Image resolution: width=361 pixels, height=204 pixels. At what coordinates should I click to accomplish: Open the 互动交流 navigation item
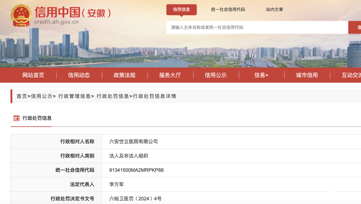click(351, 75)
